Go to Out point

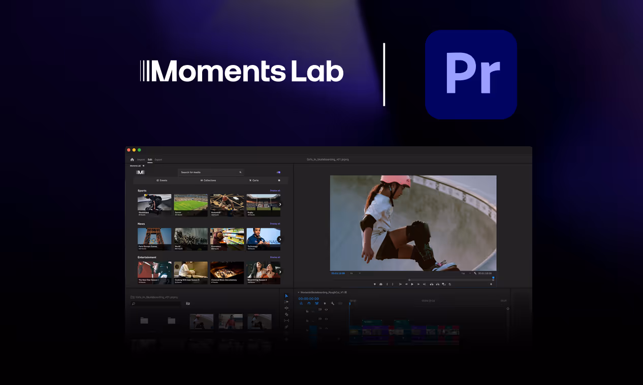[424, 284]
